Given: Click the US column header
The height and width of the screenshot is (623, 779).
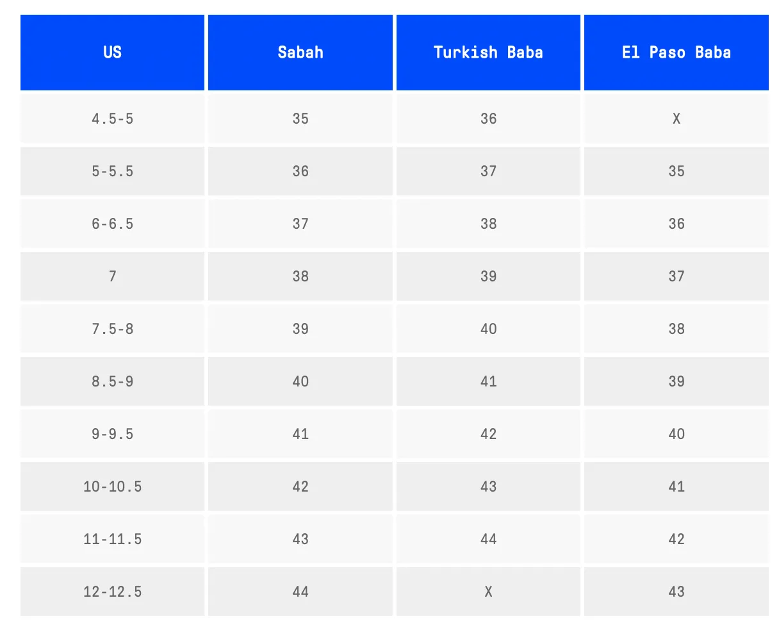Looking at the screenshot, I should 112,52.
